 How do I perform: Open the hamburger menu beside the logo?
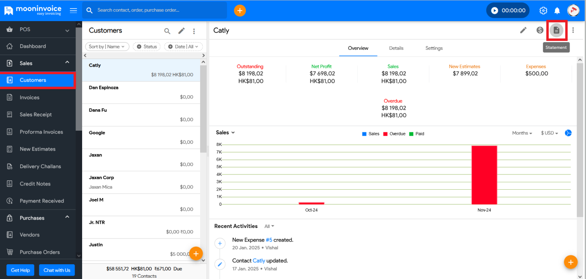[x=73, y=11]
